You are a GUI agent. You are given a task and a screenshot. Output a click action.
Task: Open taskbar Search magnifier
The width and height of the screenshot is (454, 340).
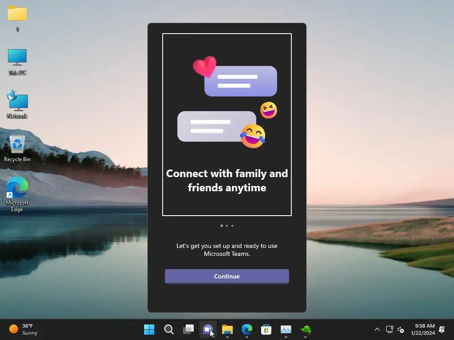pyautogui.click(x=169, y=329)
